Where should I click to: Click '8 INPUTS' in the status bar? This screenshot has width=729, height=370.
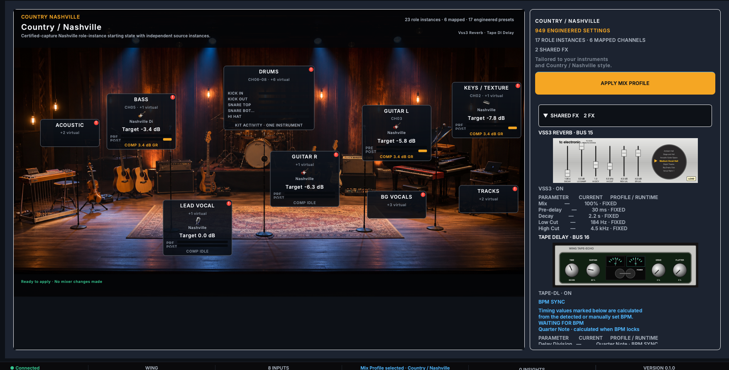278,368
